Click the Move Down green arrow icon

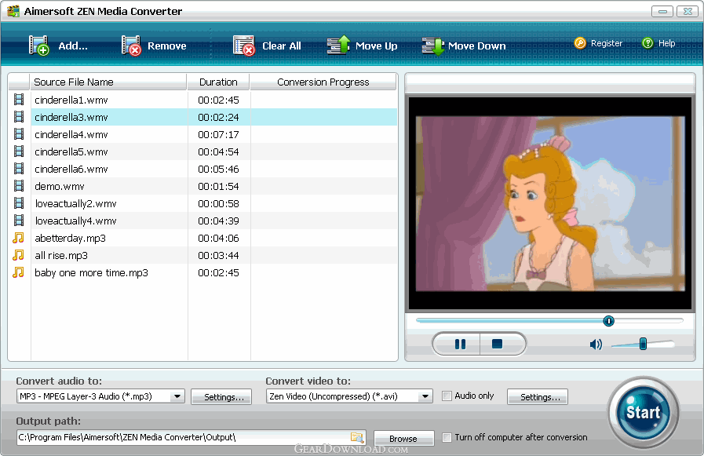(433, 46)
